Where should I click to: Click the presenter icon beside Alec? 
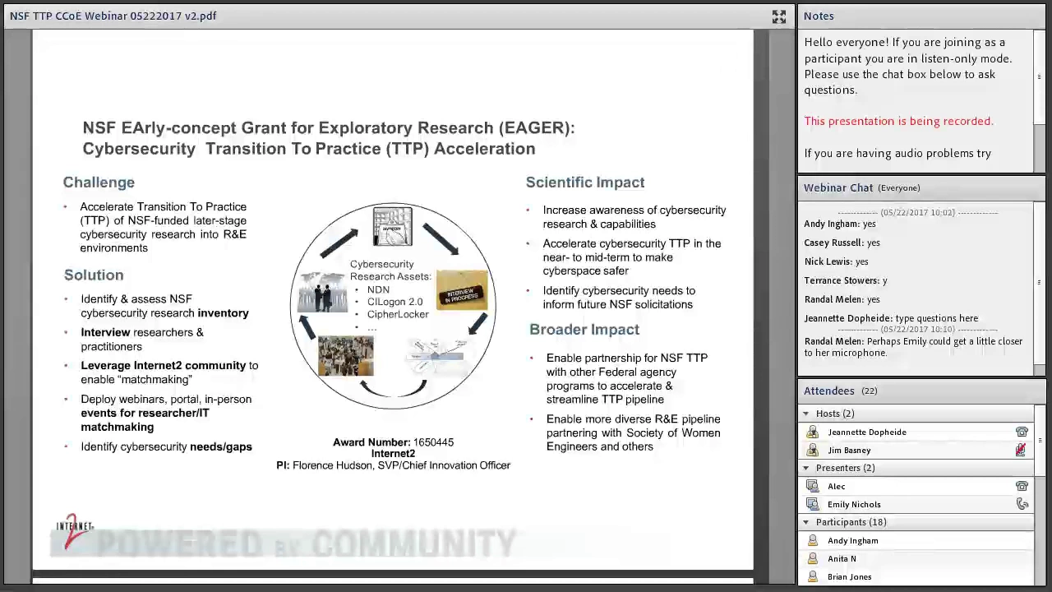(x=813, y=487)
